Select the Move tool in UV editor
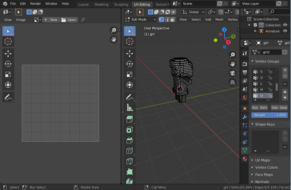 (x=8, y=54)
